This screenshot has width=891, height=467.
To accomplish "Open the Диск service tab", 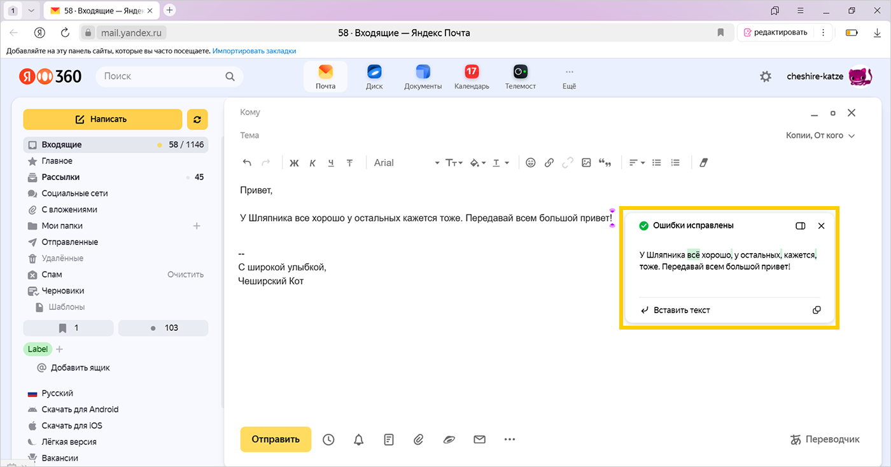I will [x=374, y=76].
